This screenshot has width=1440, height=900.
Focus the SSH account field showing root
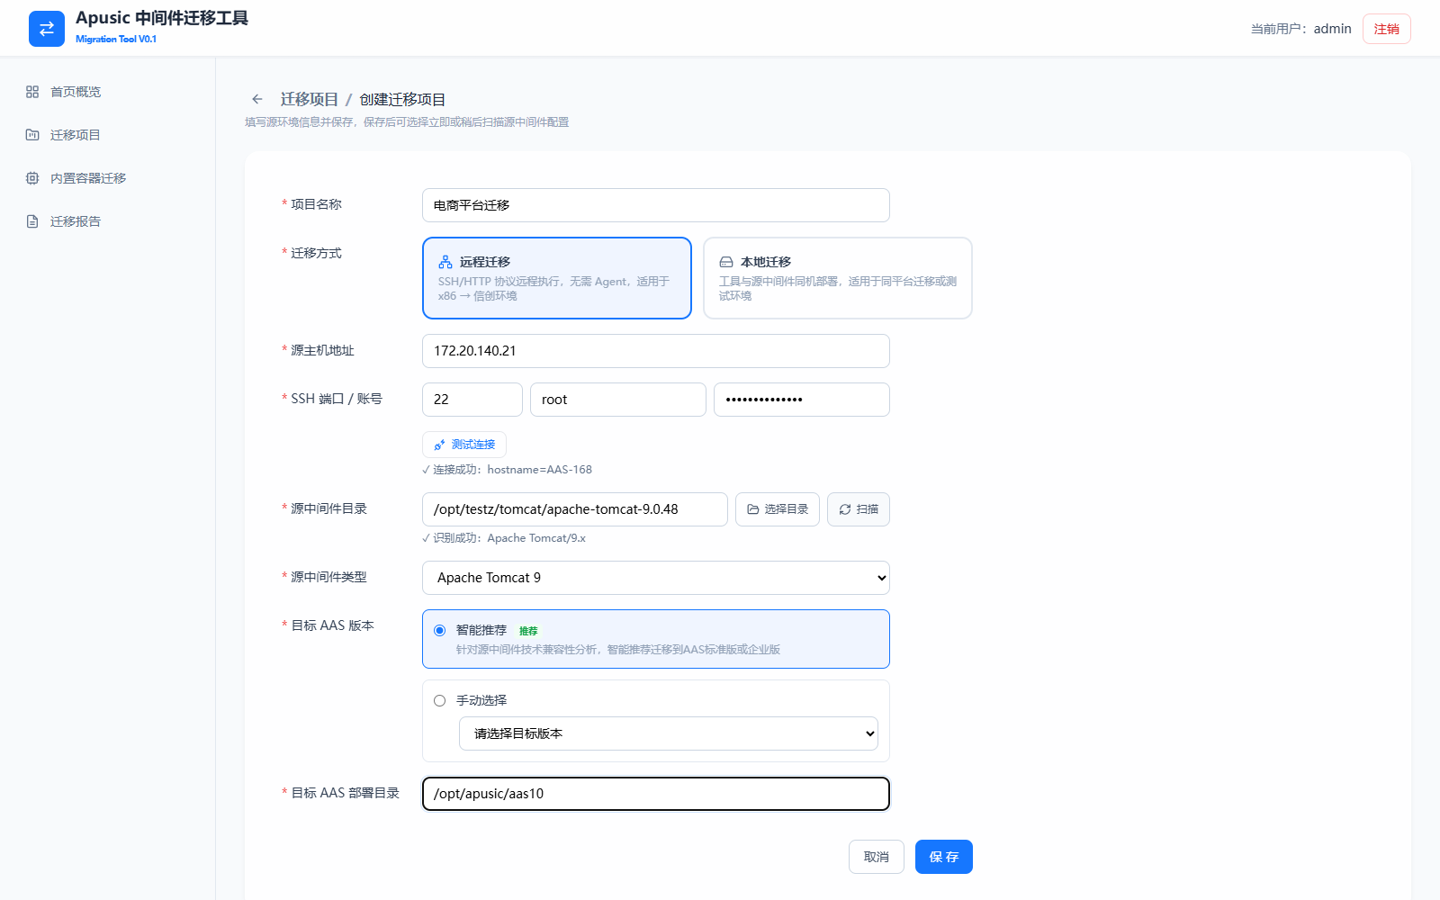618,400
